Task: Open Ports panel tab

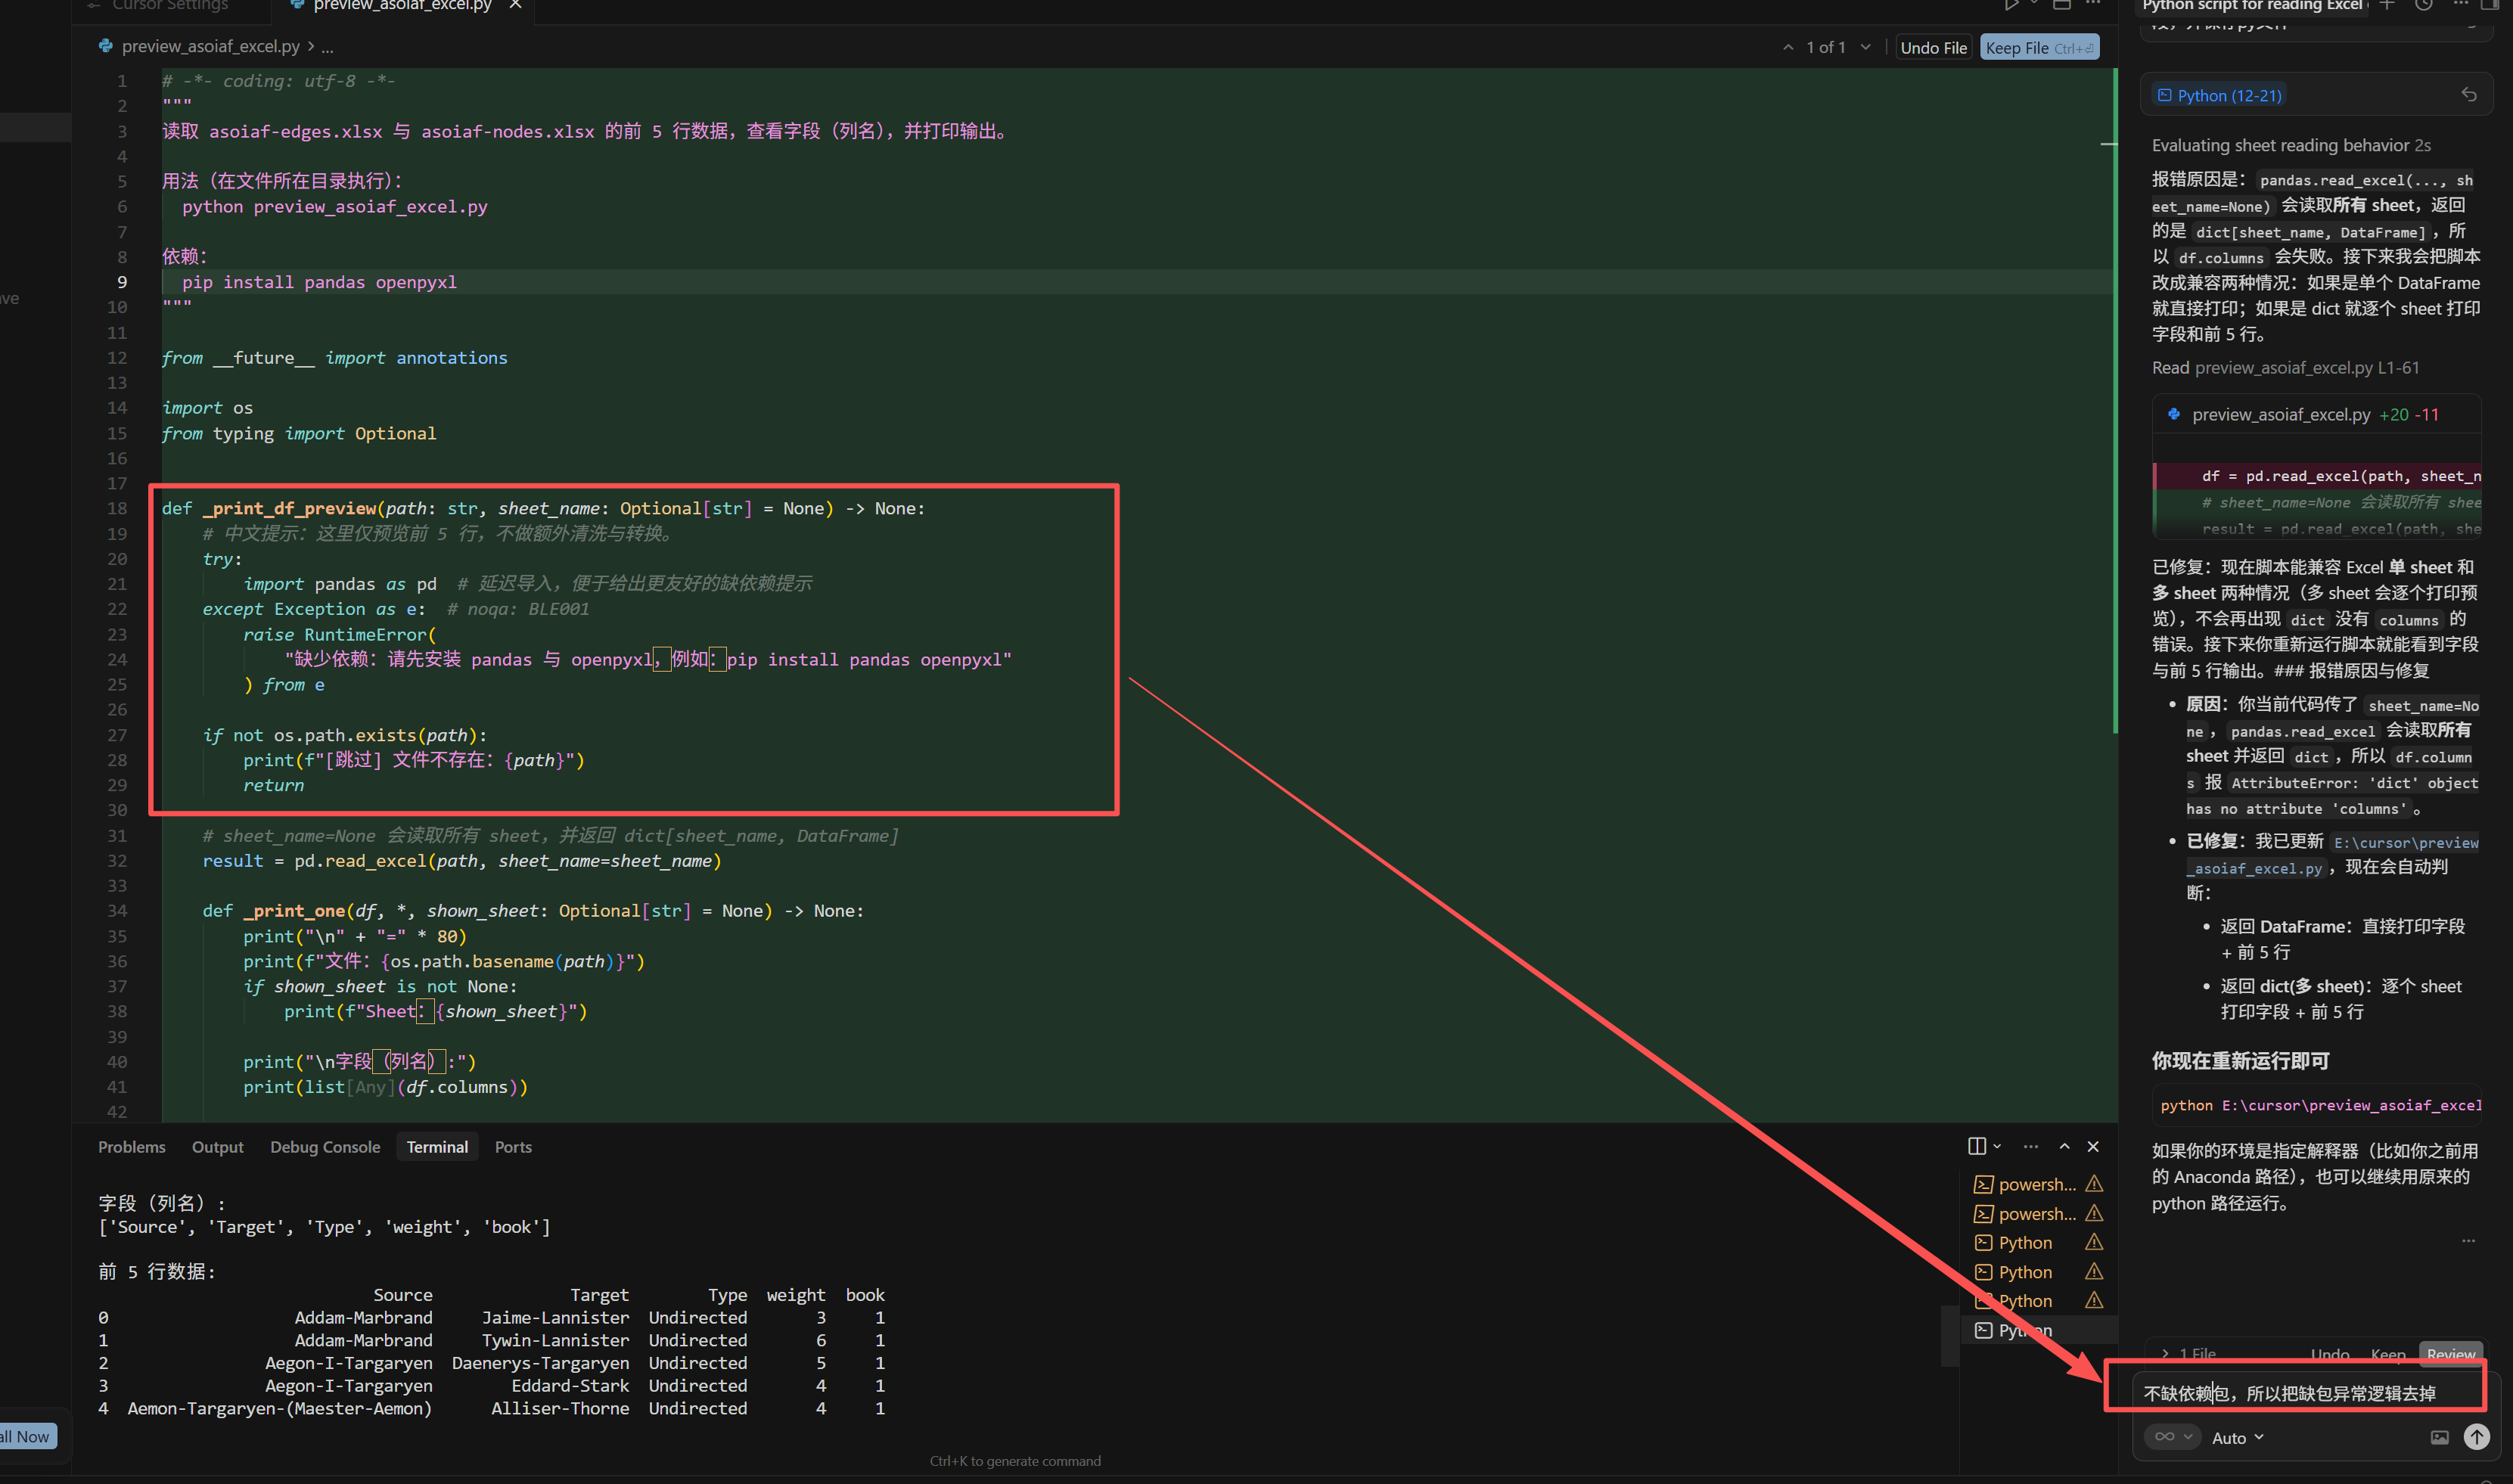Action: tap(513, 1146)
